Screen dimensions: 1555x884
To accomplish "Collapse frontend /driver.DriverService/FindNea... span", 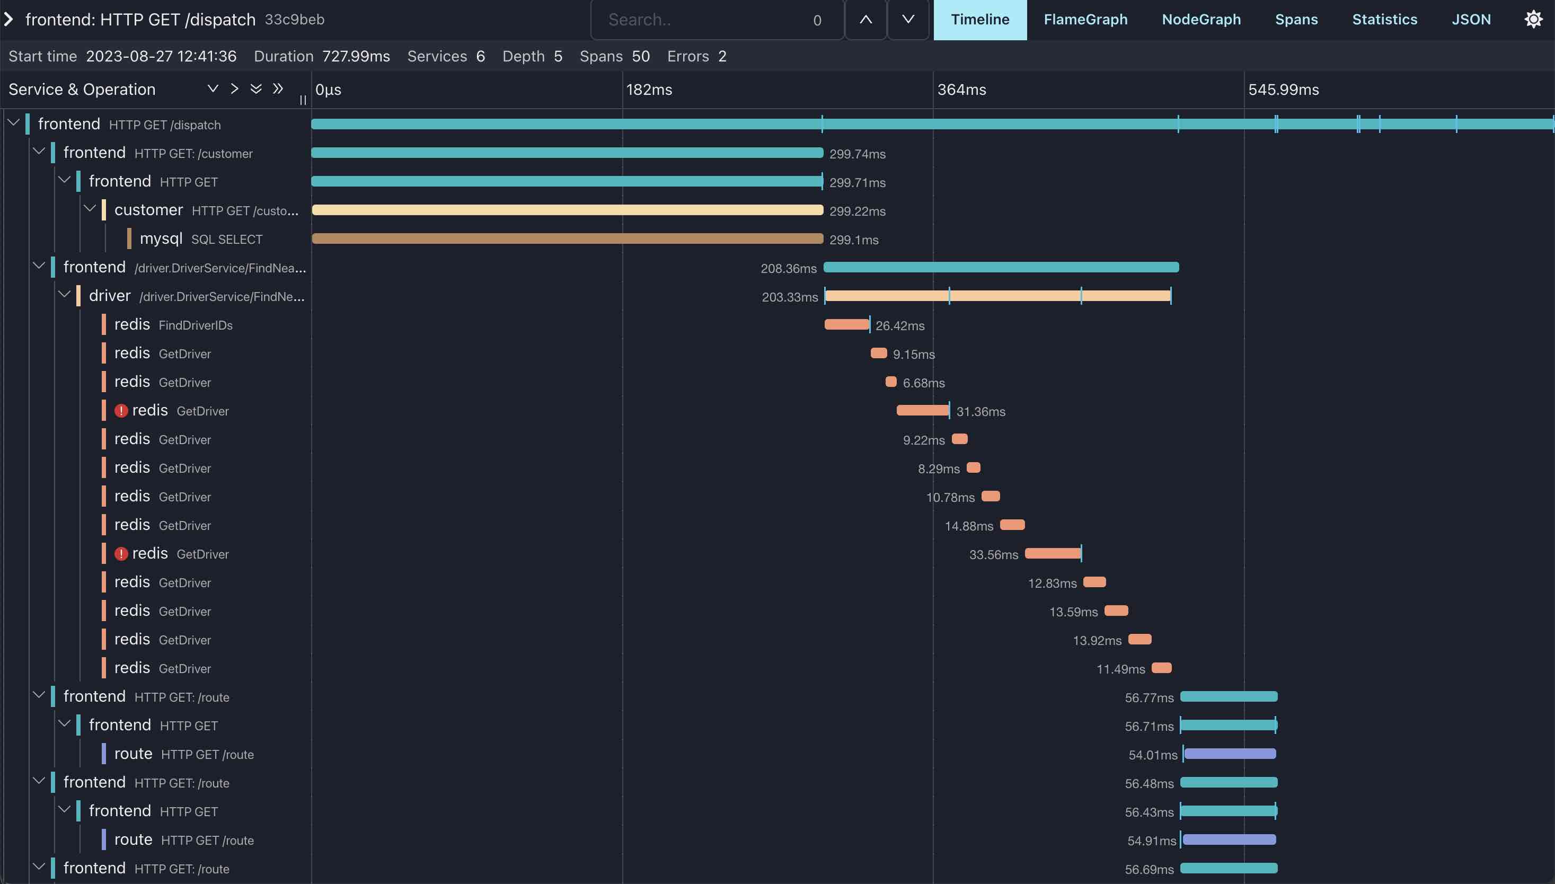I will tap(39, 266).
